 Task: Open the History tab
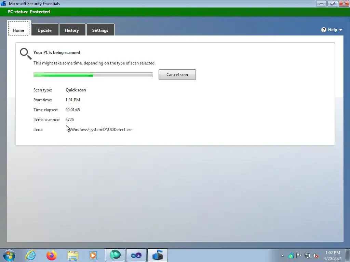click(x=72, y=30)
